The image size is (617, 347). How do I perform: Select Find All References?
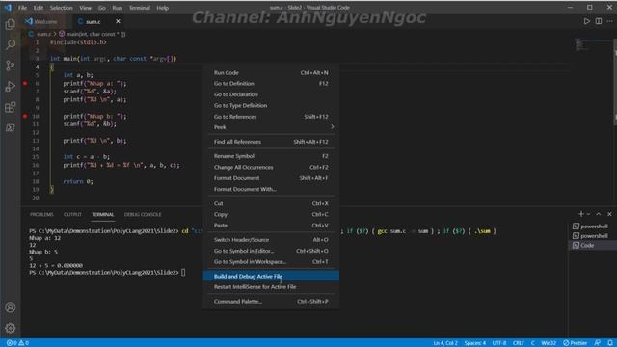271,142
